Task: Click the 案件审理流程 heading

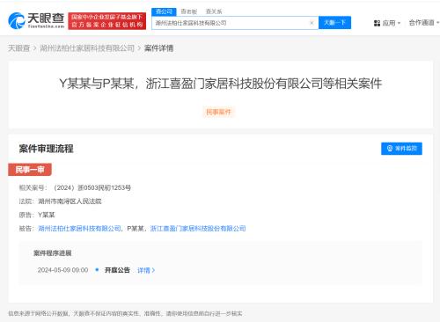Action: (x=47, y=149)
